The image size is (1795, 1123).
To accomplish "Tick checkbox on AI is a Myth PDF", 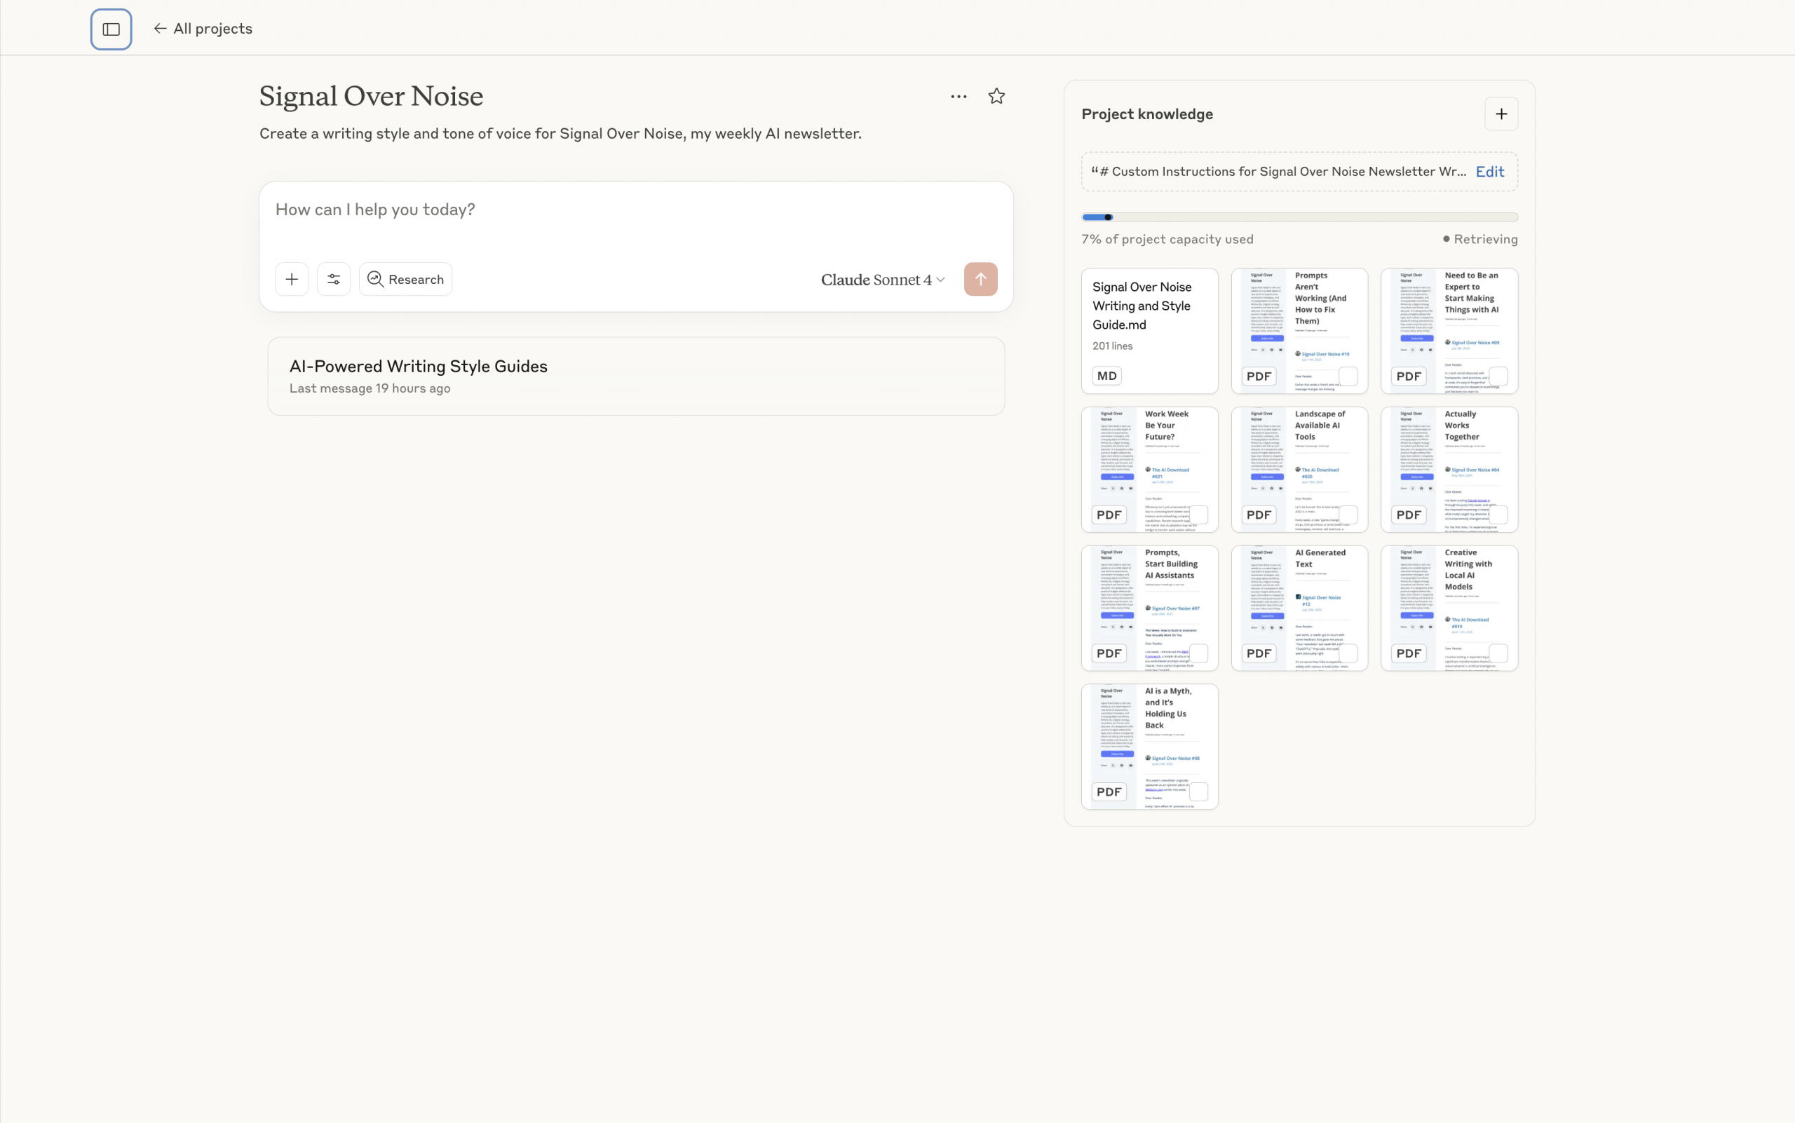I will coord(1198,791).
